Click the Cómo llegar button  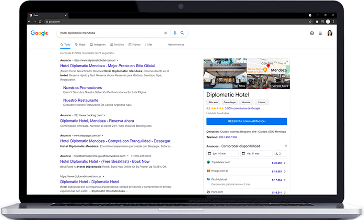pos(230,102)
